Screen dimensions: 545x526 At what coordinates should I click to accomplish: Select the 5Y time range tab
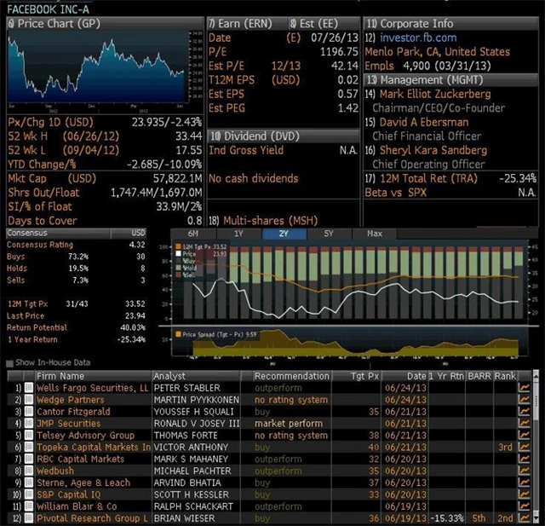(329, 233)
